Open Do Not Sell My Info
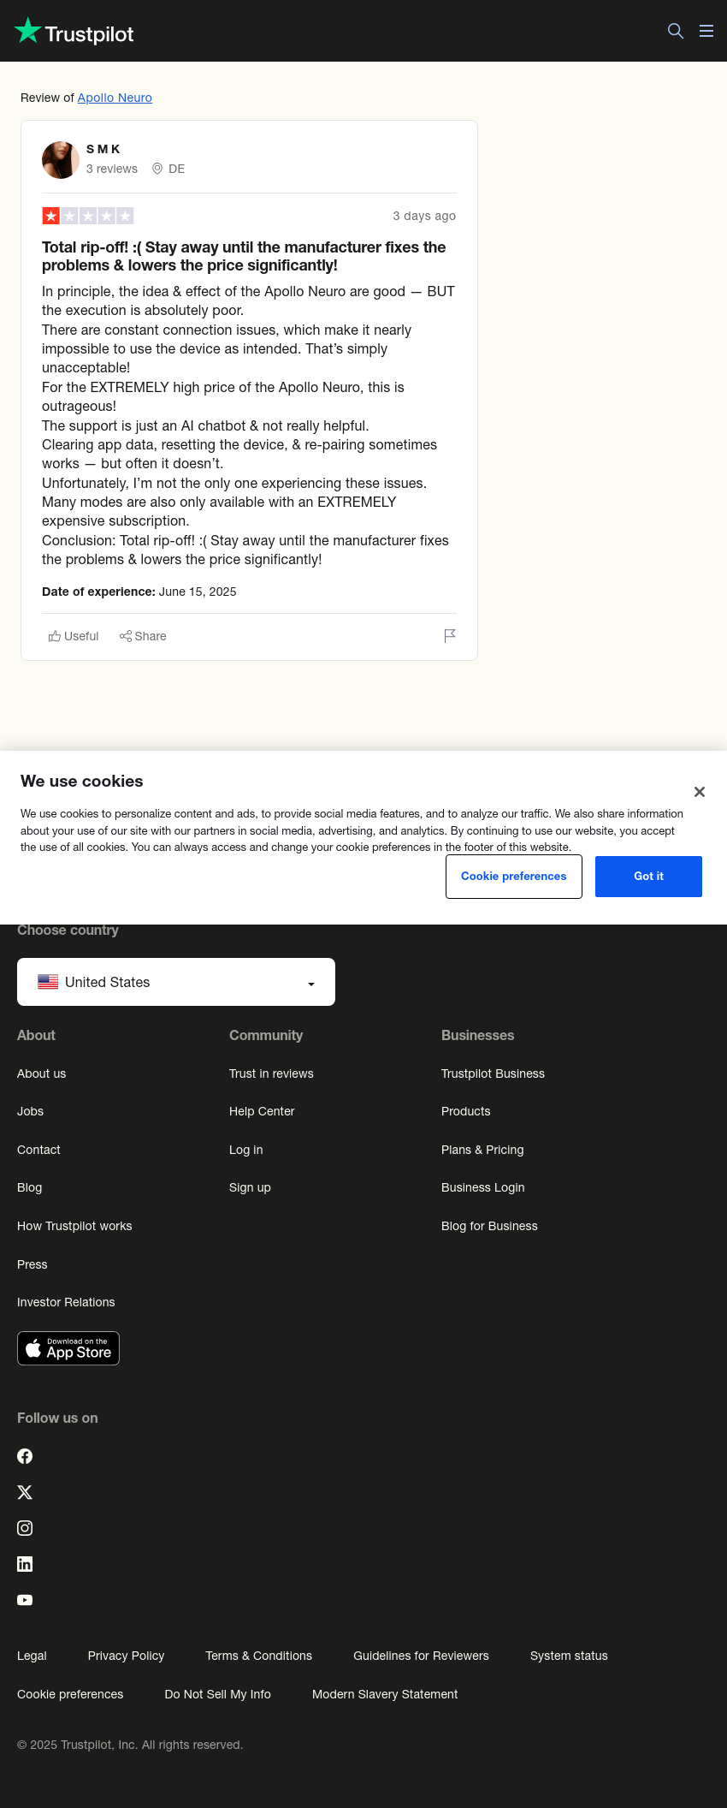The height and width of the screenshot is (1808, 727). tap(217, 1694)
